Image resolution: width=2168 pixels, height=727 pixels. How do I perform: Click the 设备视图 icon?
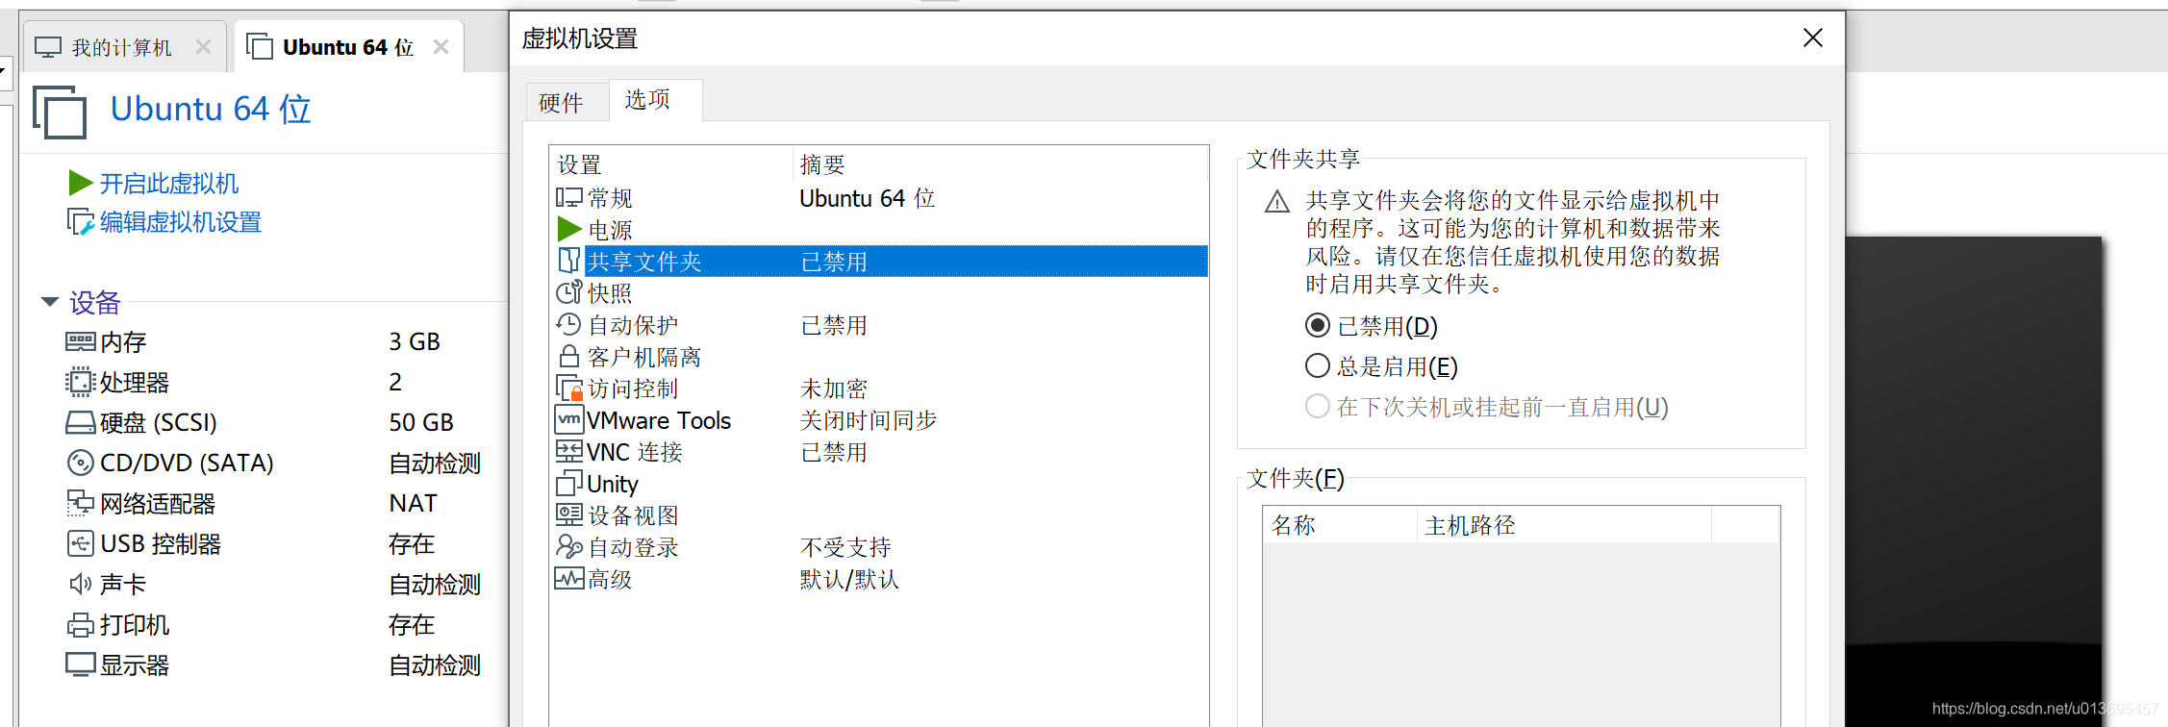[569, 514]
